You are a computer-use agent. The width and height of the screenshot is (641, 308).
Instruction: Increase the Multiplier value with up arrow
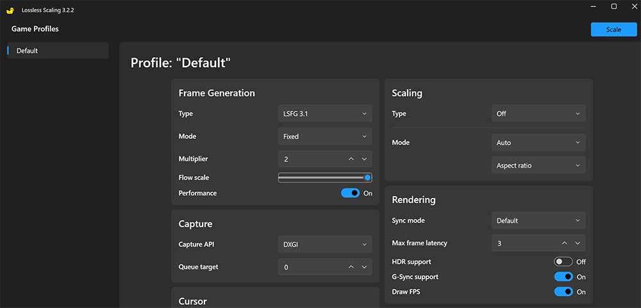(x=351, y=159)
